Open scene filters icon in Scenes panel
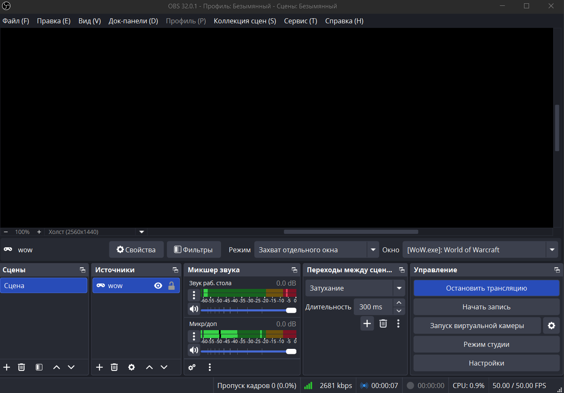 tap(39, 367)
